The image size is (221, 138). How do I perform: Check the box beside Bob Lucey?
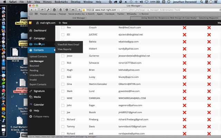coord(63,77)
